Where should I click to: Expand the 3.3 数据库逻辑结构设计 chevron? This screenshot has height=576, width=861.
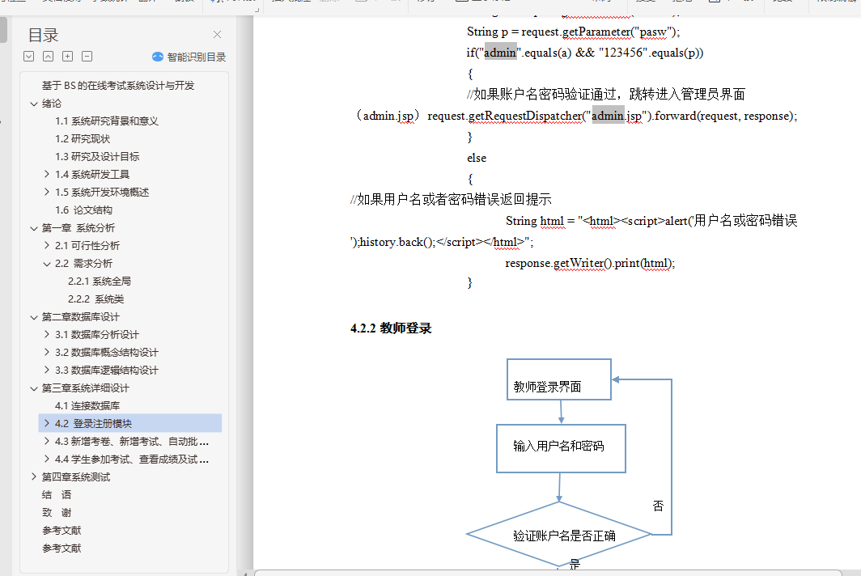[47, 370]
